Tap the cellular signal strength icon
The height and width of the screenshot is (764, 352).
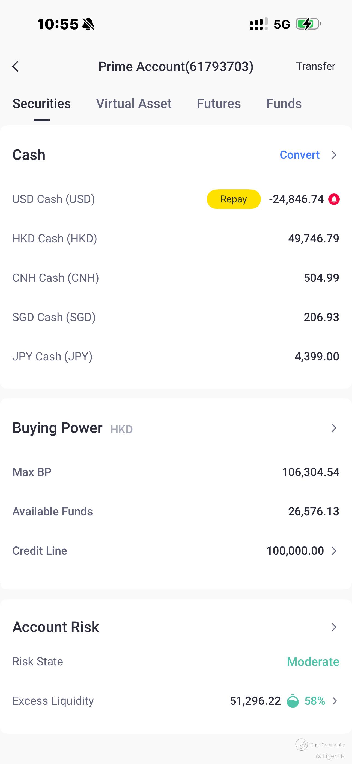pyautogui.click(x=258, y=24)
